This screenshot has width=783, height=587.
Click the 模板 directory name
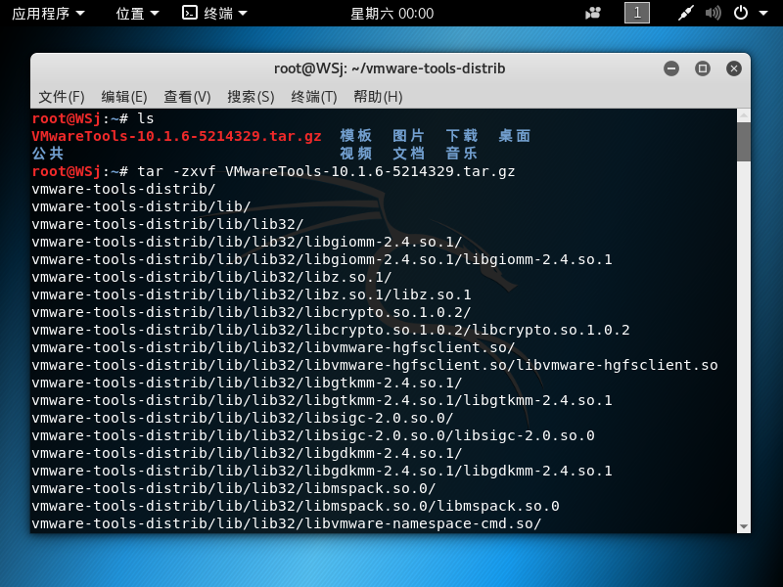(x=355, y=136)
